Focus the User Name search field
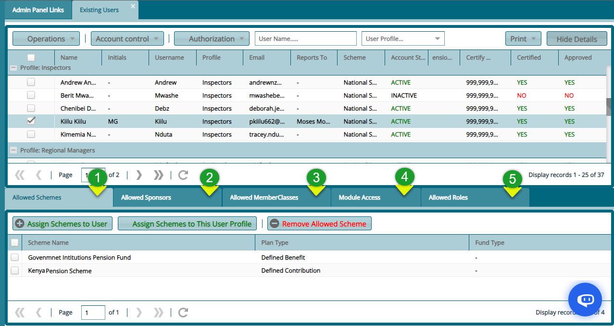Screen dimensions: 614x326 point(305,39)
